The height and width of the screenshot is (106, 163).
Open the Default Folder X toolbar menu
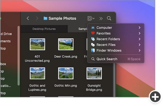[91, 18]
